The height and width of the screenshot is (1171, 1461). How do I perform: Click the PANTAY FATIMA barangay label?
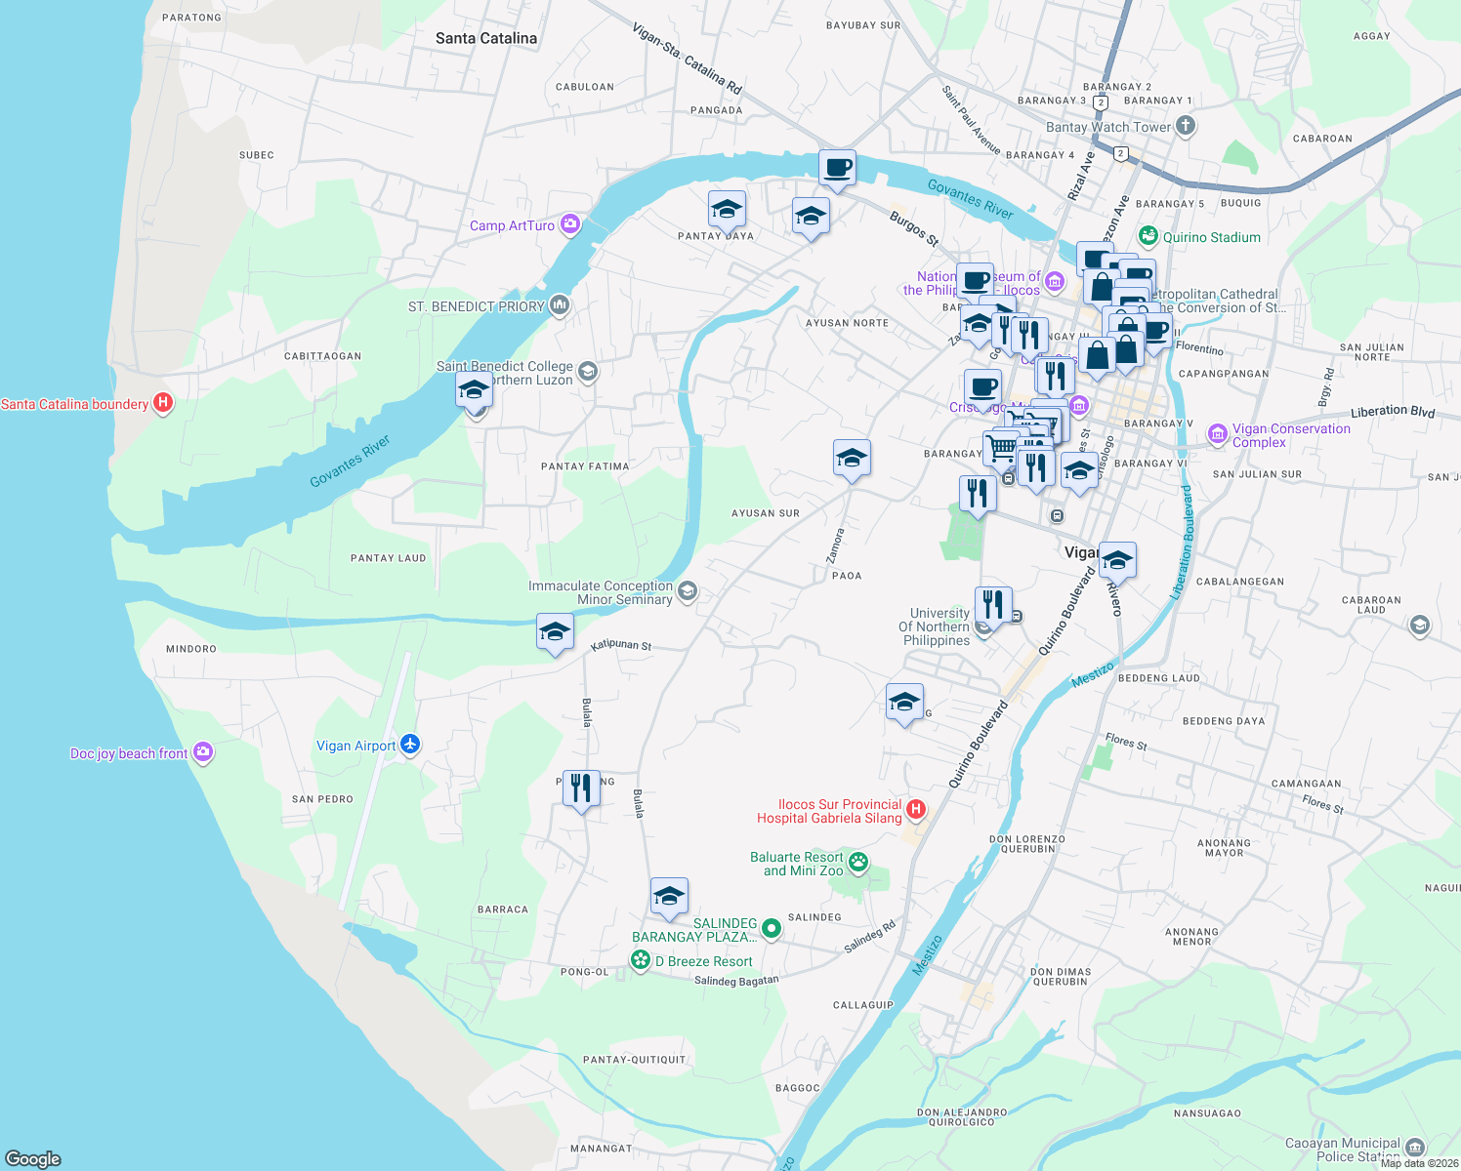(x=585, y=466)
